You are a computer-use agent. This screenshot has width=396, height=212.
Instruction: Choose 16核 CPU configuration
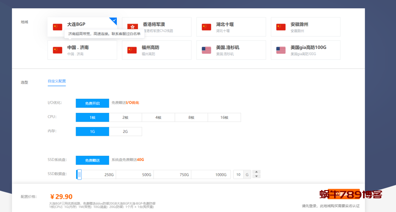[x=224, y=117]
